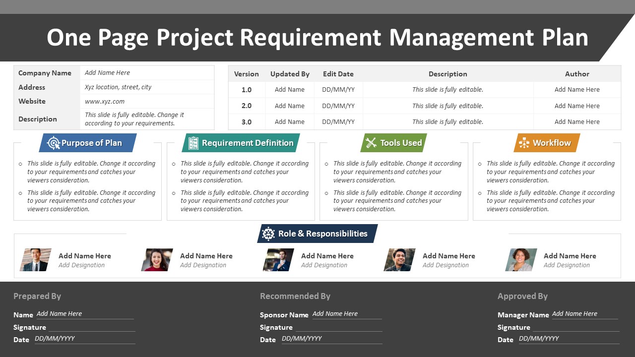Select the woman in red top photo
Image resolution: width=635 pixels, height=357 pixels.
tap(157, 260)
